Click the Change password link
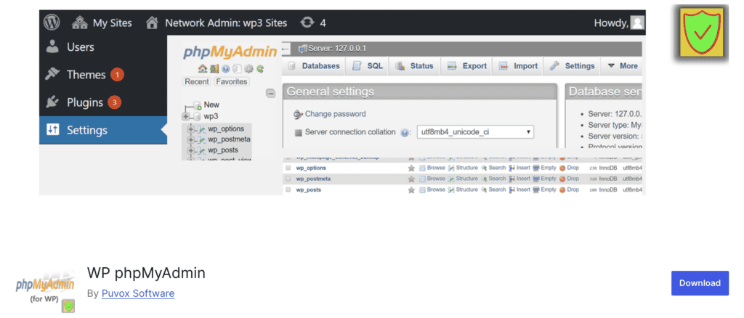 point(336,114)
